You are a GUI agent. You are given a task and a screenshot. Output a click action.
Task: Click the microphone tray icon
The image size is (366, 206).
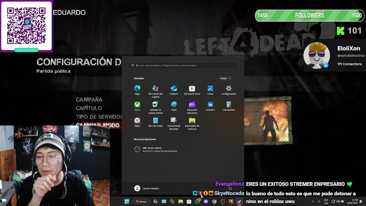(319, 201)
